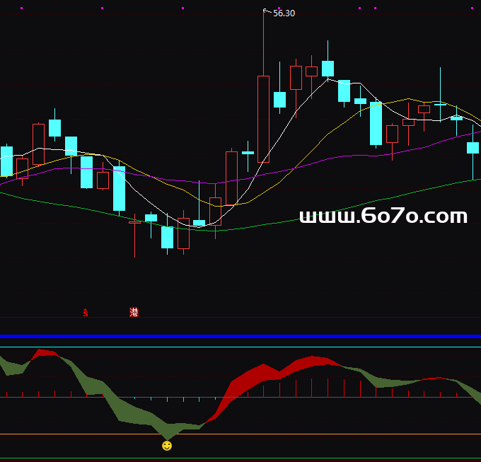Screen dimensions: 481x462
Task: Open the www.6o7o.com watermark link
Action: (383, 216)
